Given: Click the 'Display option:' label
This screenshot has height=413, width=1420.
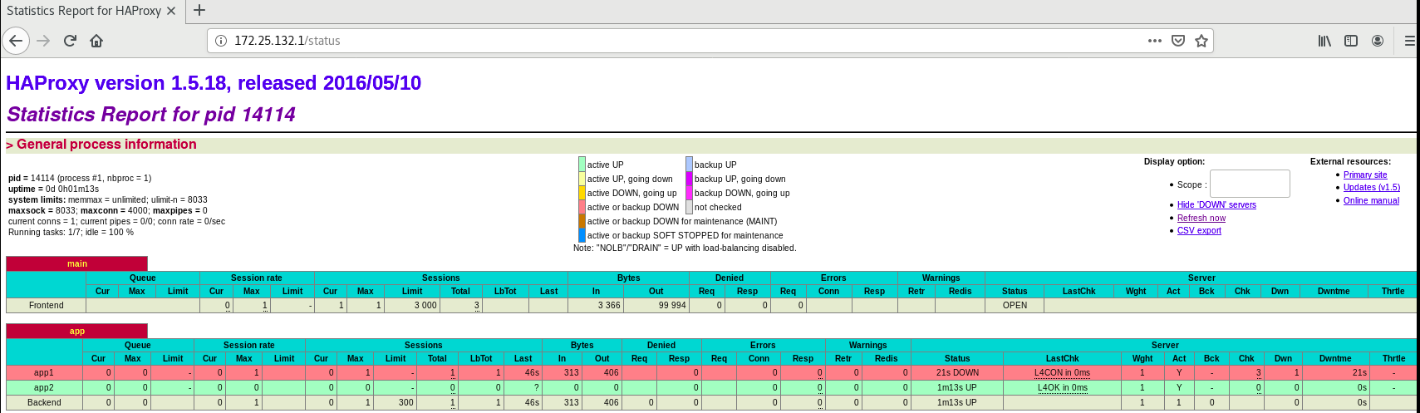Looking at the screenshot, I should [x=1174, y=161].
